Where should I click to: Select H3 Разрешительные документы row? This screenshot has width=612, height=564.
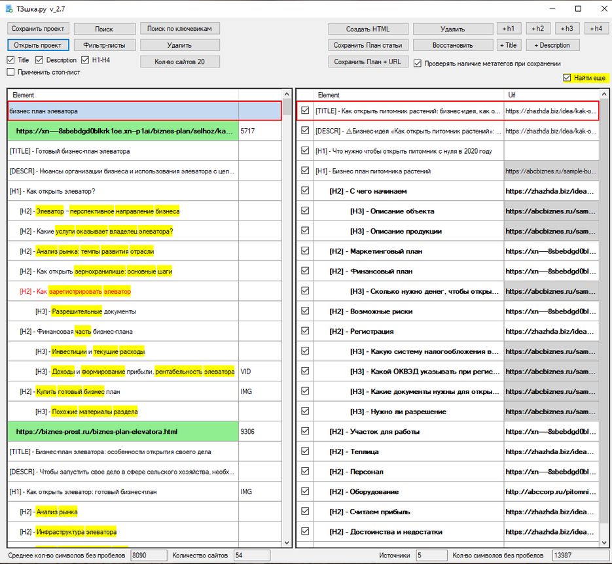click(x=145, y=311)
